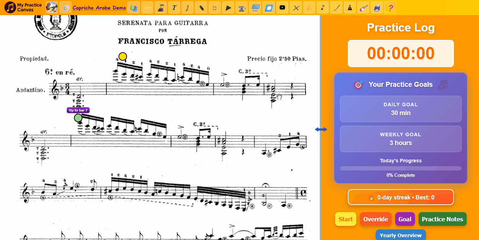479x240 pixels.
Task: Select the pointing hand tool
Action: 309,7
